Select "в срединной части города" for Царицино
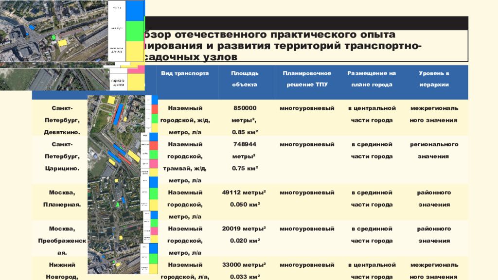 pos(372,150)
